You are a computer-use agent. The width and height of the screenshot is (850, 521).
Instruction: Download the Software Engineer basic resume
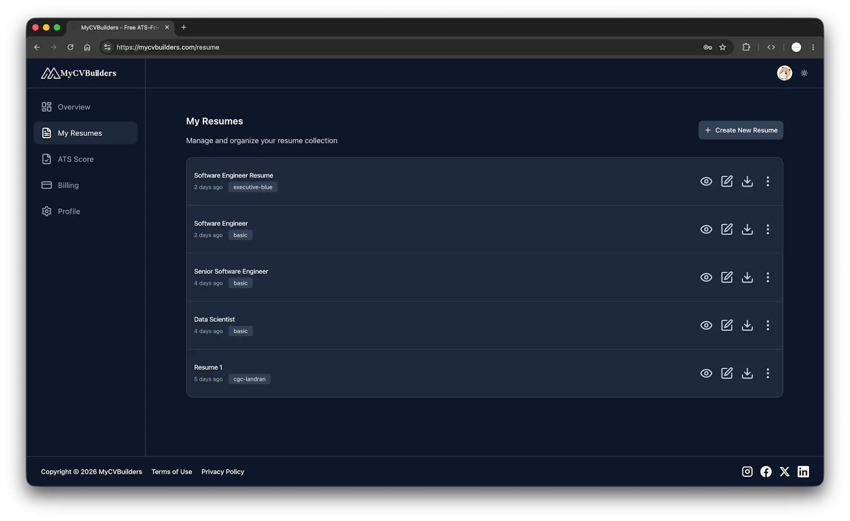(747, 229)
